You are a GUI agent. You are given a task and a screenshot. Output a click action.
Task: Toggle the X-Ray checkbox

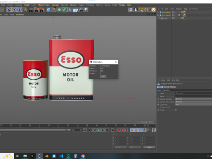click(x=176, y=110)
